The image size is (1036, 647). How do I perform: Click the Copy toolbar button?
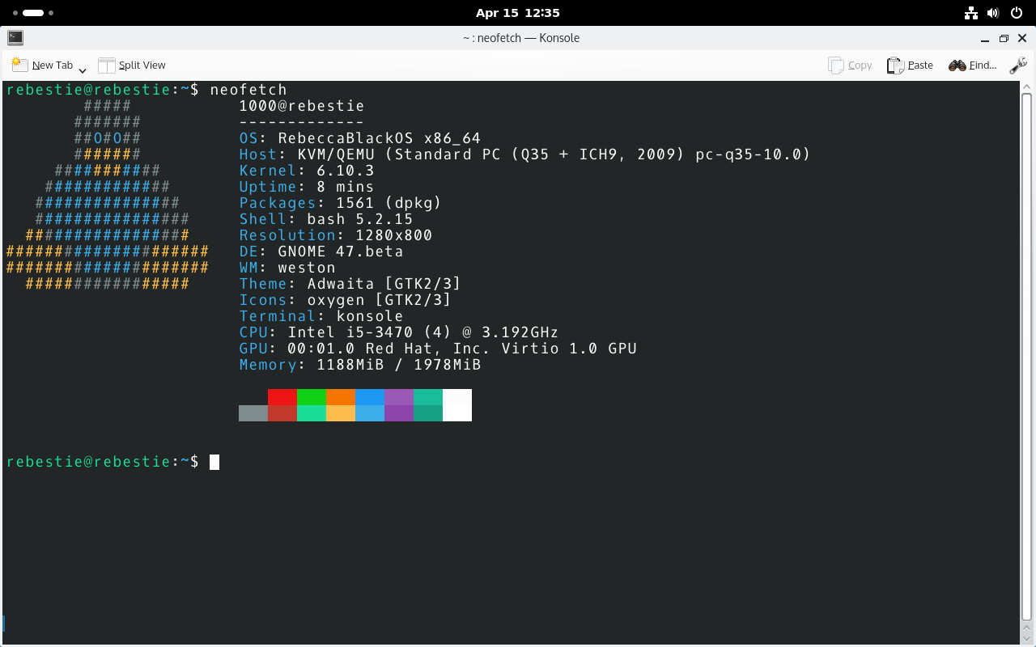pos(850,66)
